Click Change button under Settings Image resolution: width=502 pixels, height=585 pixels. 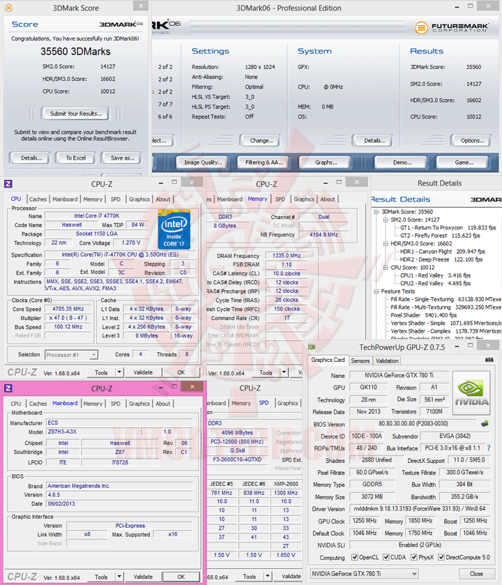click(261, 141)
